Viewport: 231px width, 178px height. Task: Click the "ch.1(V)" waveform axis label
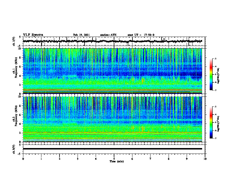(x=14, y=41)
